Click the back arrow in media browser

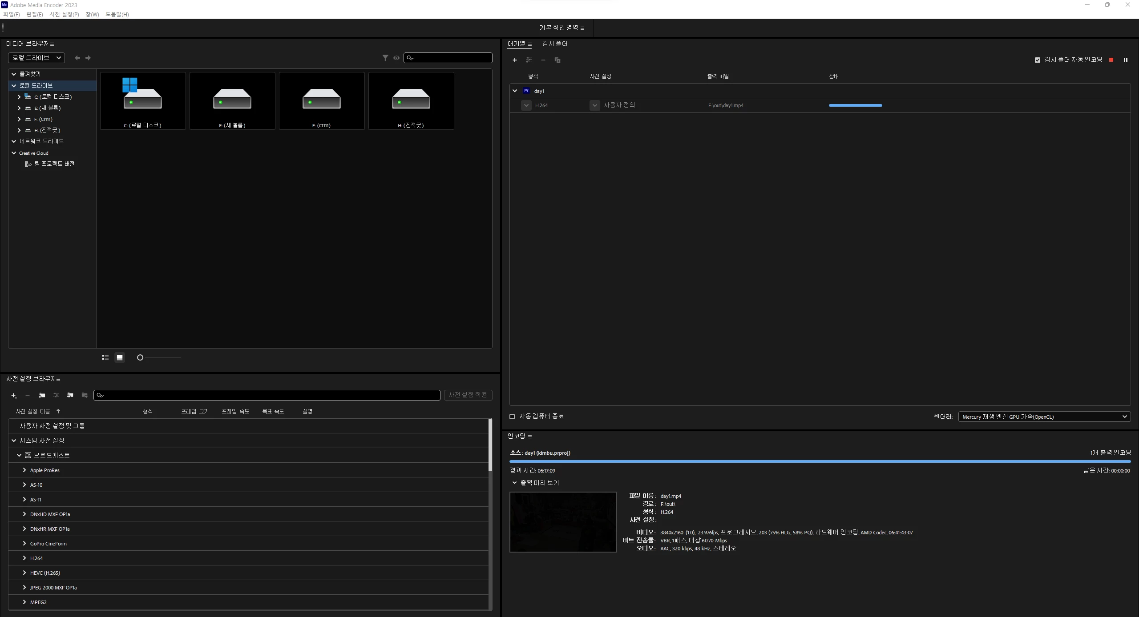pyautogui.click(x=77, y=58)
